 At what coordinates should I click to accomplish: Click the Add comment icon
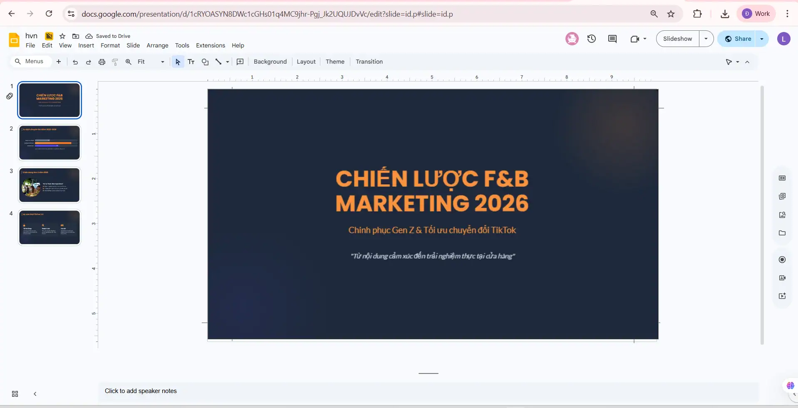[612, 39]
